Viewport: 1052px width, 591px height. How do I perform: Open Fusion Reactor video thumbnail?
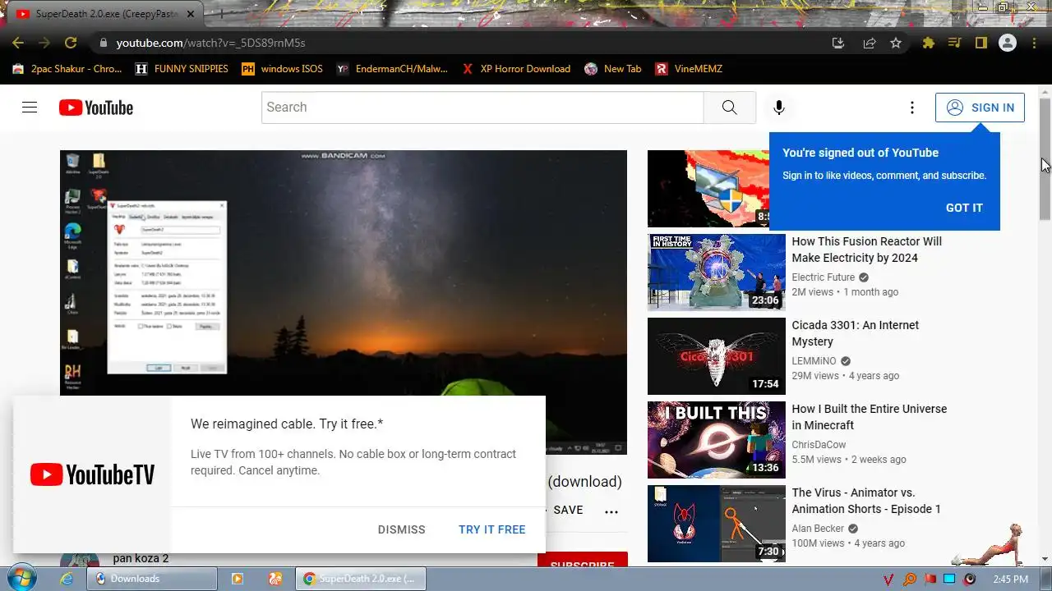717,273
